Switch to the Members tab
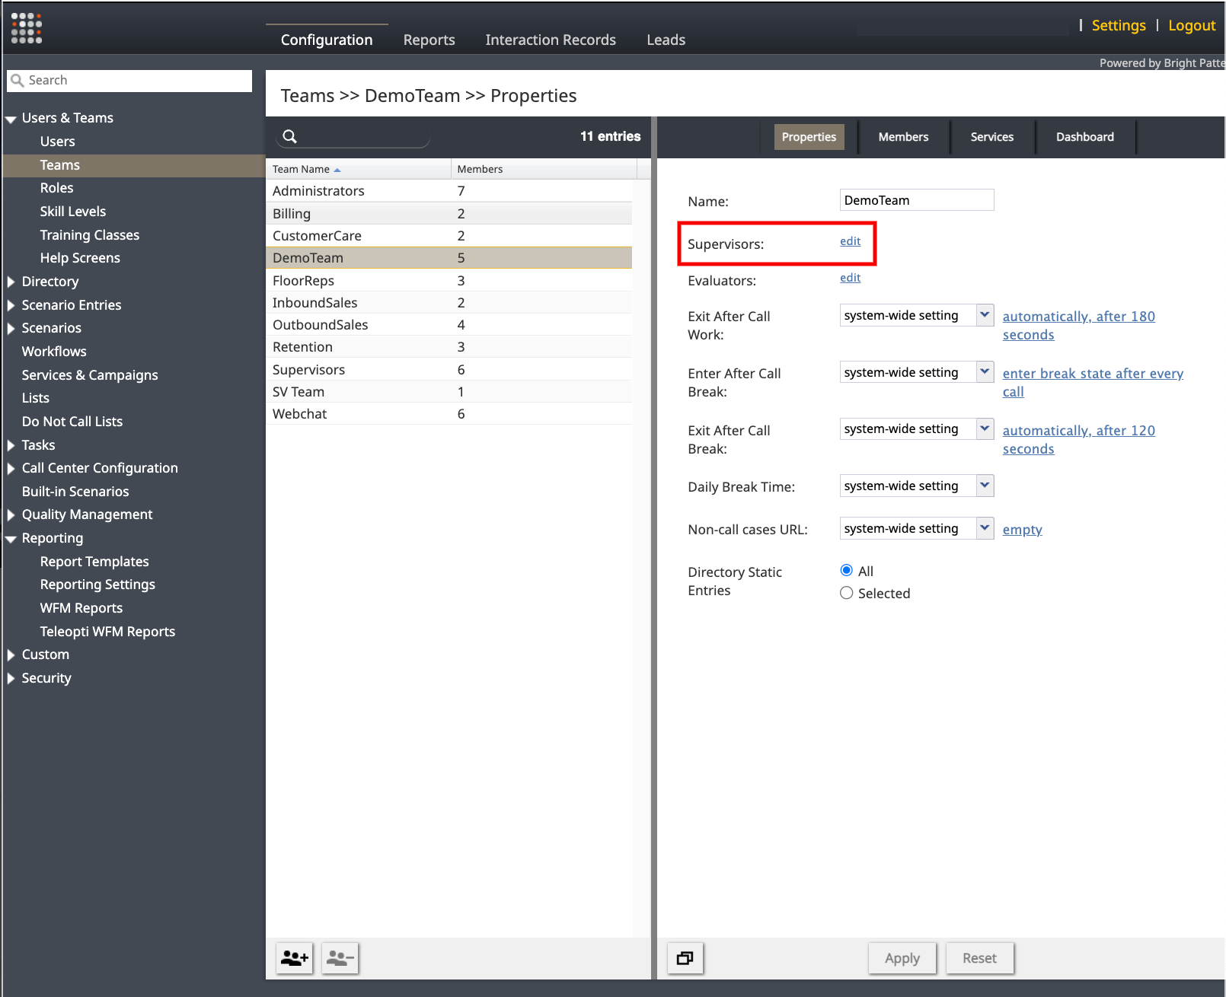The image size is (1226, 997). 903,137
